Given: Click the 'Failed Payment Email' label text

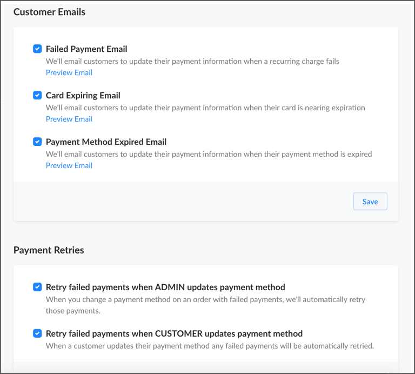Looking at the screenshot, I should tap(86, 49).
